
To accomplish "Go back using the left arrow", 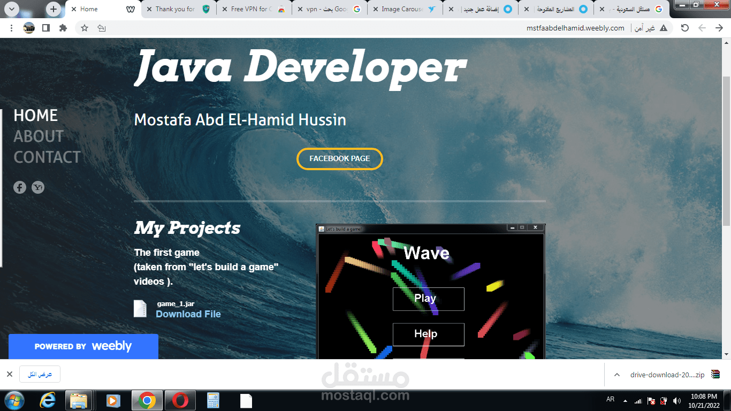I will [x=702, y=28].
